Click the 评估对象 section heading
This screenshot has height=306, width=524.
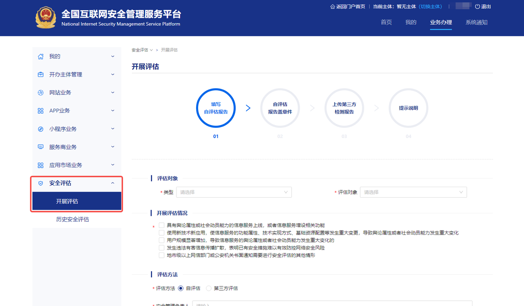167,179
